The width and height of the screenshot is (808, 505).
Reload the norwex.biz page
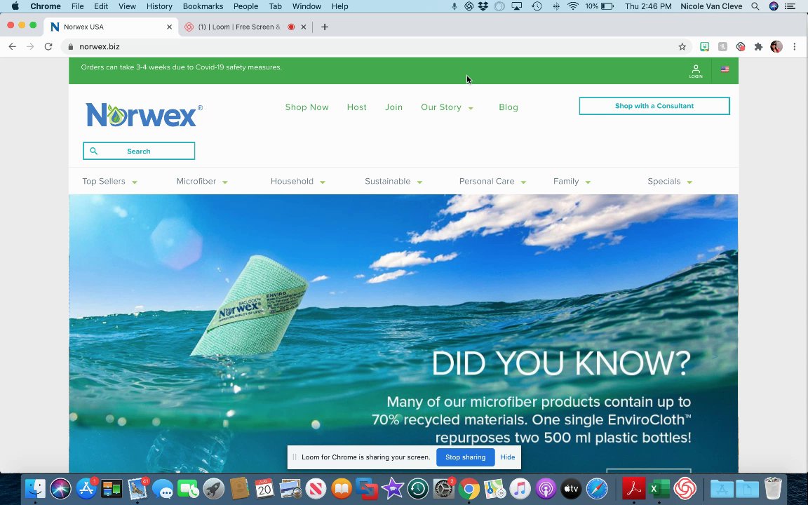click(48, 47)
